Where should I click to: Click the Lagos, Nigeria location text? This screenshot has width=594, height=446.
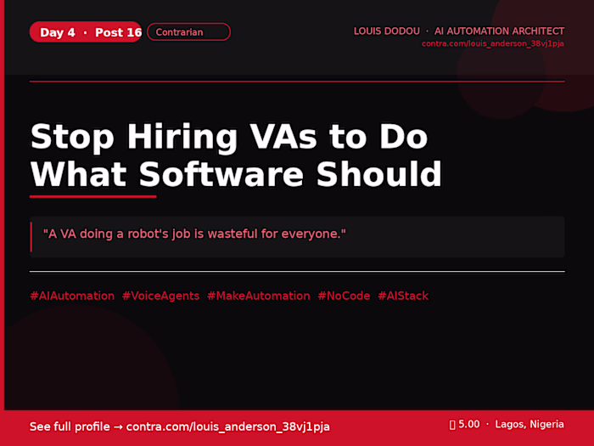[530, 425]
